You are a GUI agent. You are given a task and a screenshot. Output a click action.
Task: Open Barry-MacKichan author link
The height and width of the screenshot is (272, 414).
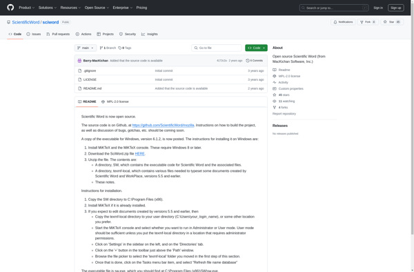(x=96, y=61)
